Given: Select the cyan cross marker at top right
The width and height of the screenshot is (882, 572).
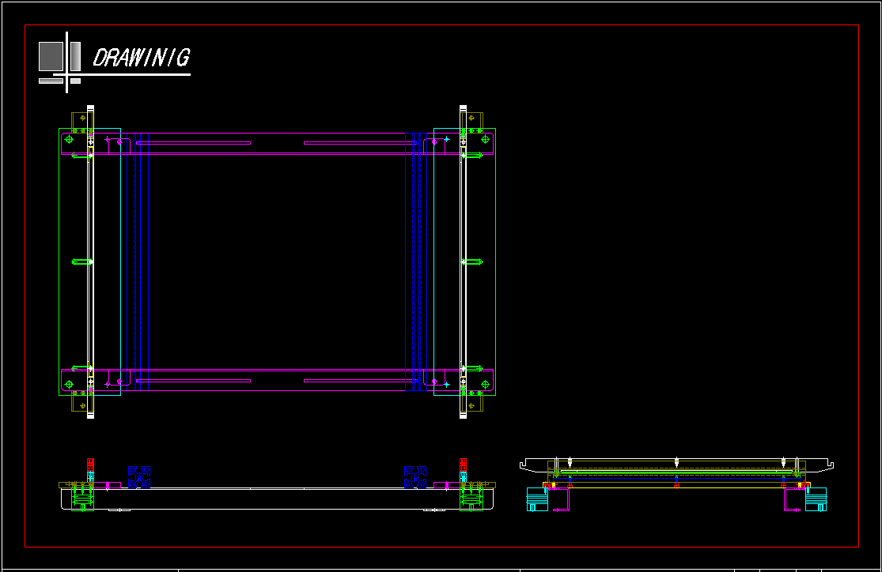Looking at the screenshot, I should coord(447,139).
